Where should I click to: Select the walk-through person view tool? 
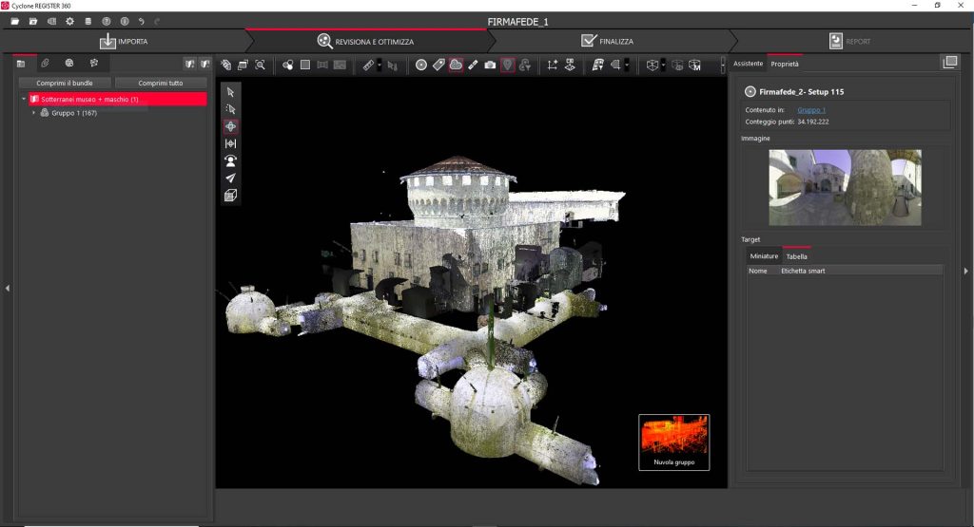tap(230, 160)
